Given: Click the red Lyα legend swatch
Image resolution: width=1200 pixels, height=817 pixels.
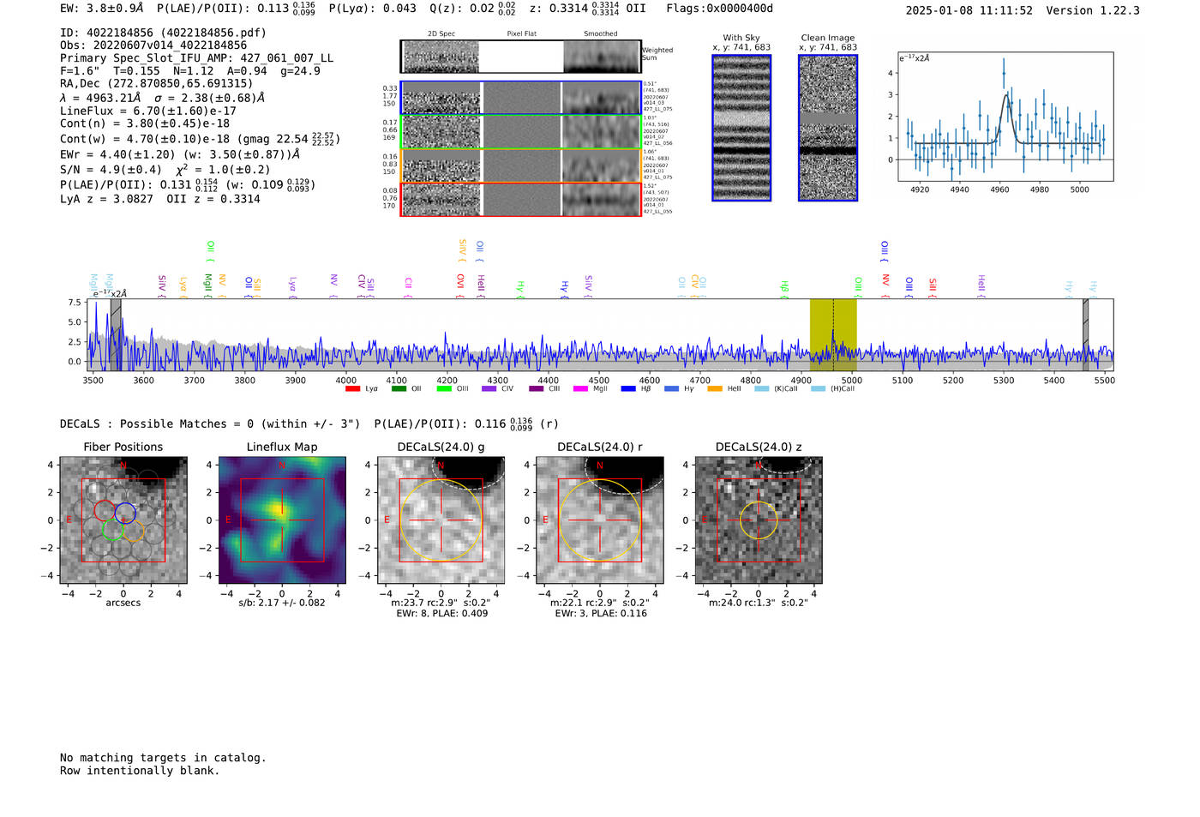Looking at the screenshot, I should [352, 389].
